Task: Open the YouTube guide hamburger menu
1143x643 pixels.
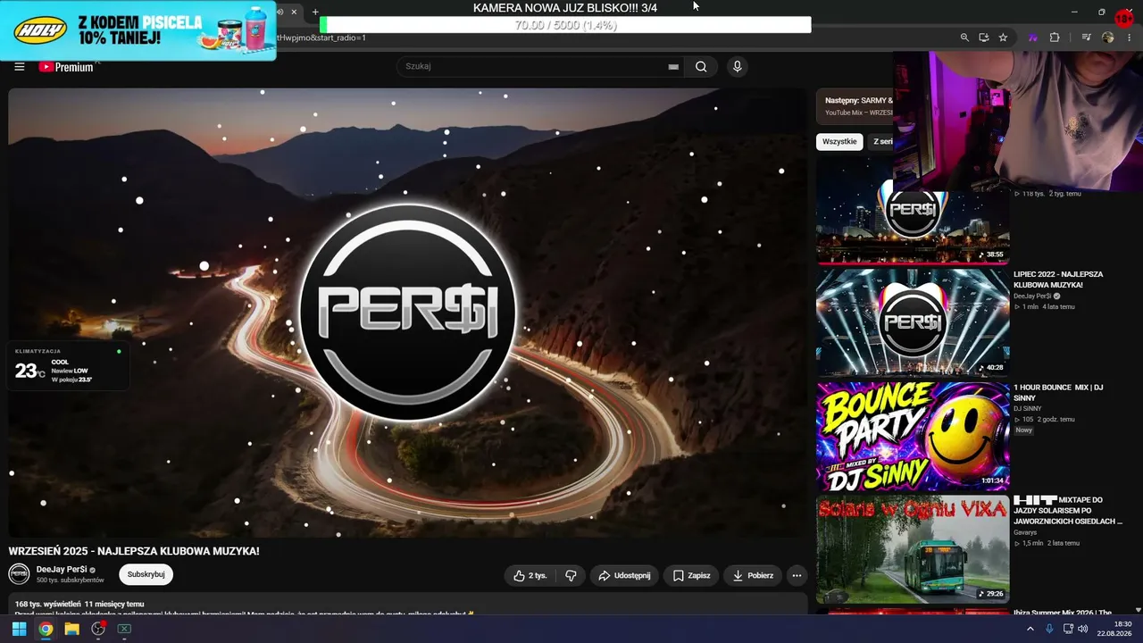Action: point(20,66)
